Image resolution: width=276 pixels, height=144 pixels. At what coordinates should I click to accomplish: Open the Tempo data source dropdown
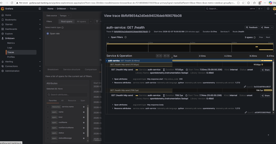click(x=65, y=16)
